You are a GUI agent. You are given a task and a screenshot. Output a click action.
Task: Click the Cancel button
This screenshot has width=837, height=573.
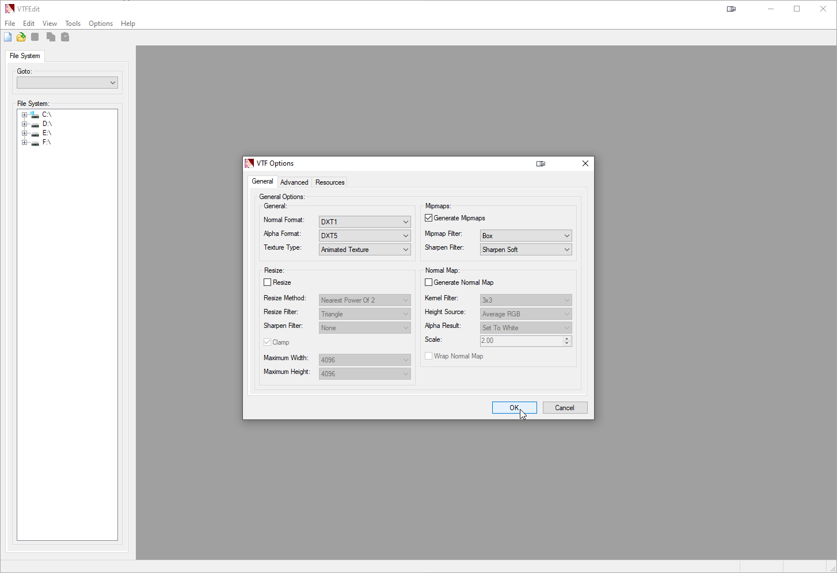(x=565, y=408)
